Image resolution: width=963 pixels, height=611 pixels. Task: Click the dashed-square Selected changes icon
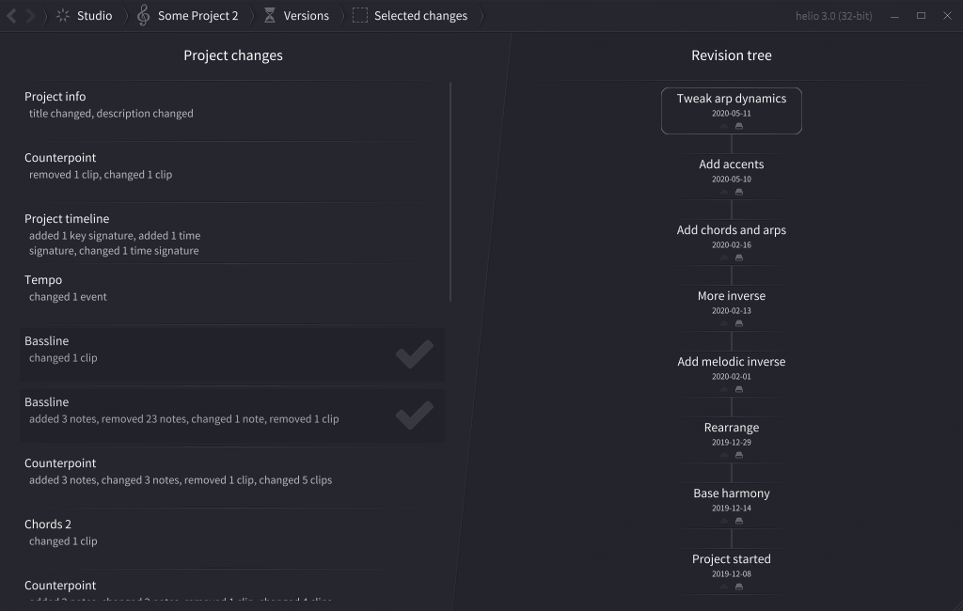(x=360, y=15)
